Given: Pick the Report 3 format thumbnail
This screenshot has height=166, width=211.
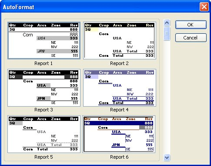Looking at the screenshot, I should pyautogui.click(x=44, y=88).
